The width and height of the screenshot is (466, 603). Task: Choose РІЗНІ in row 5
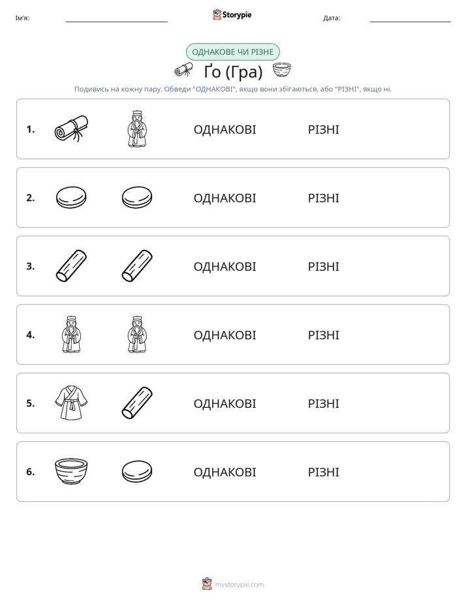click(x=323, y=403)
